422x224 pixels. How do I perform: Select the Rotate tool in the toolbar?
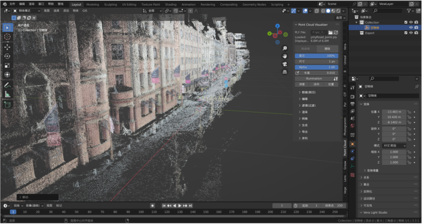pyautogui.click(x=7, y=56)
